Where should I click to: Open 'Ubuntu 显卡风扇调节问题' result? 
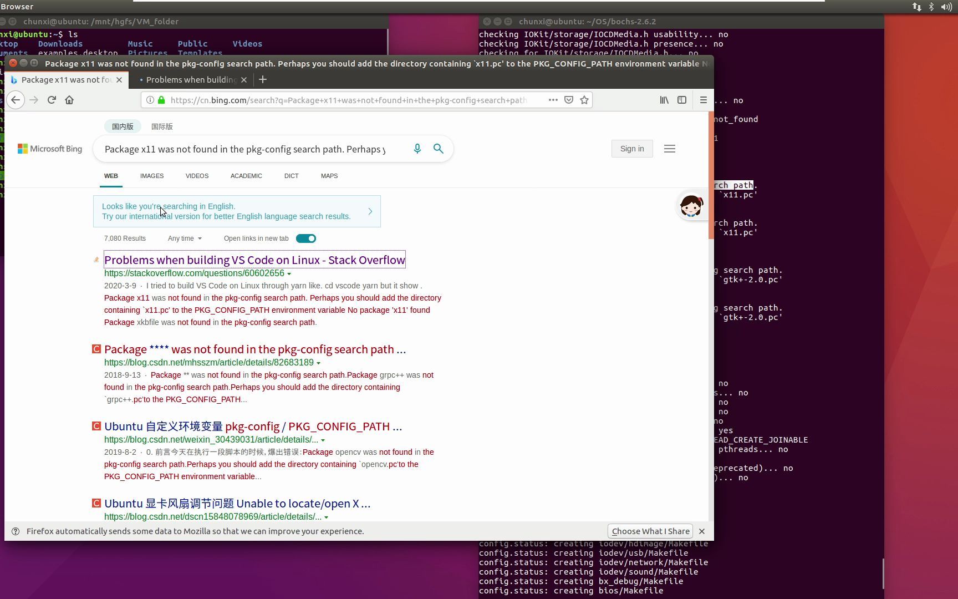point(237,504)
